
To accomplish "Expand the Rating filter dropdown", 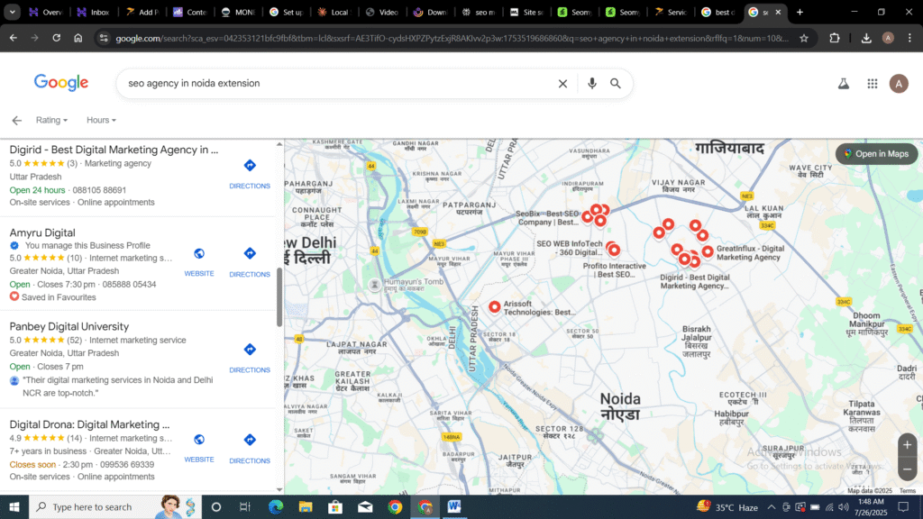I will [51, 120].
